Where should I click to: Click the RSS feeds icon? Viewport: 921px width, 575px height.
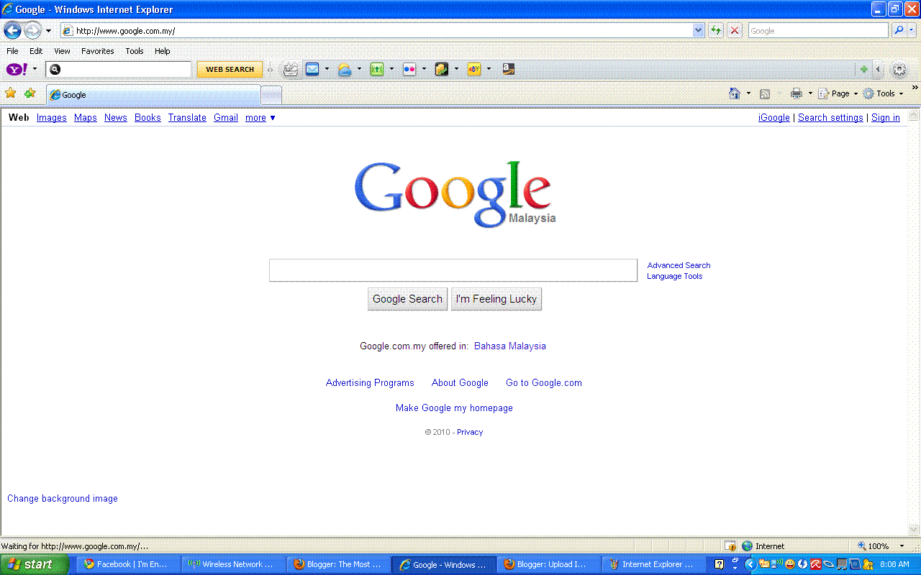pos(765,93)
